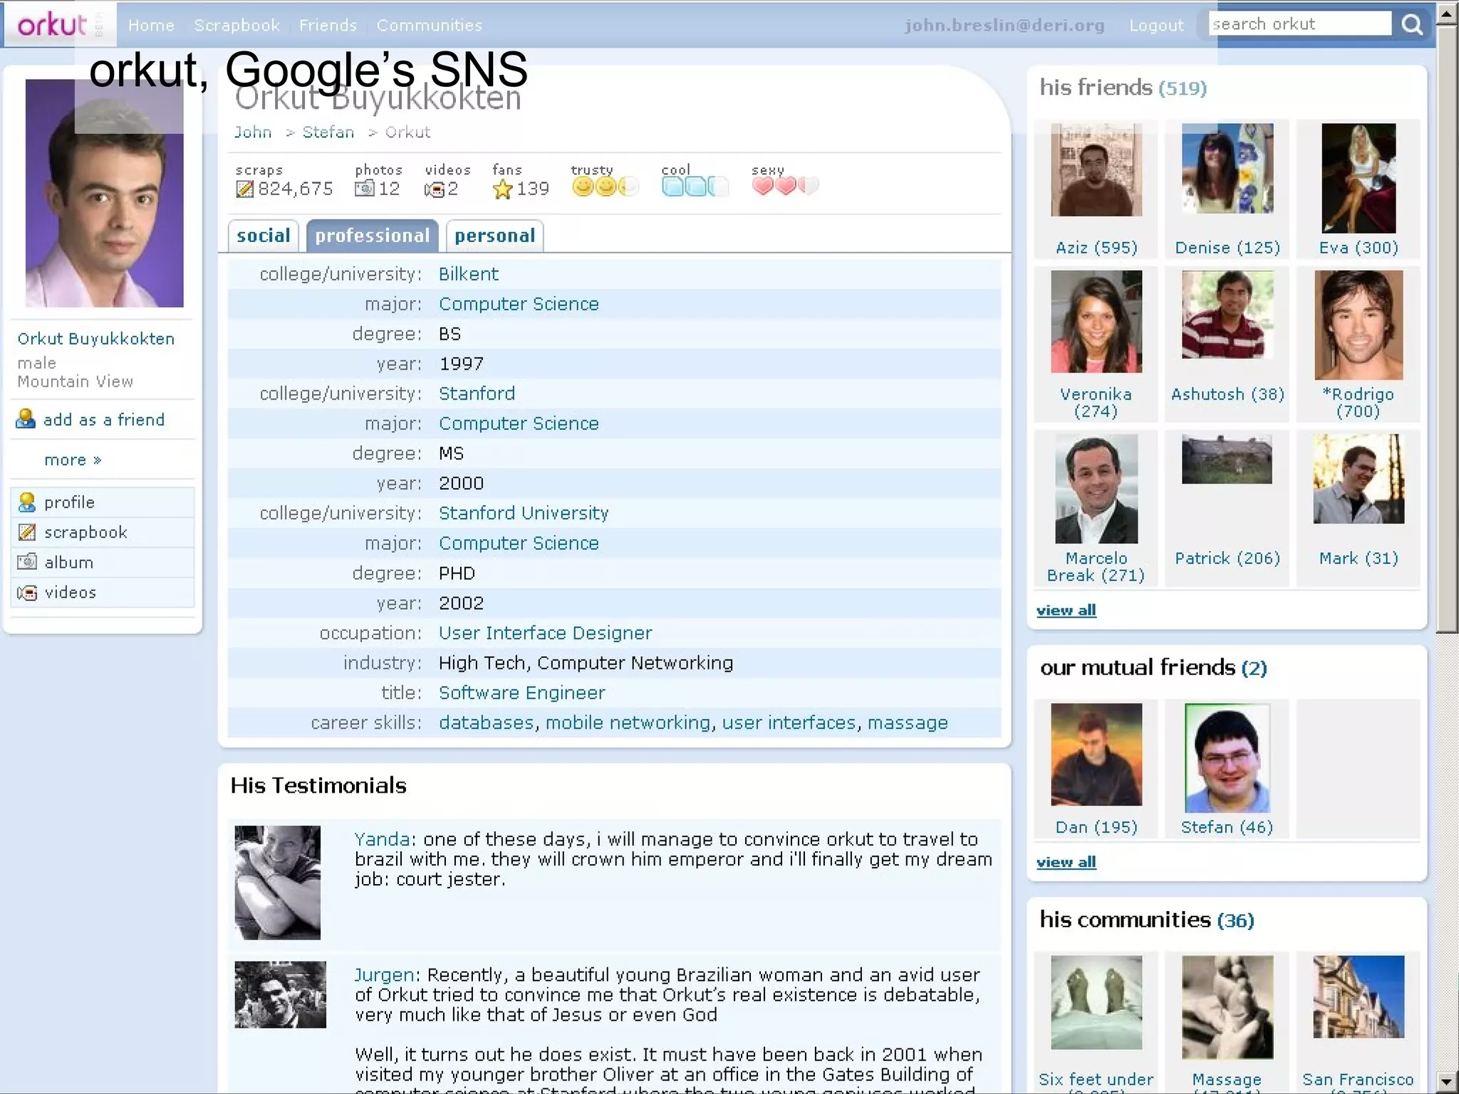Expand the more » link

73,460
